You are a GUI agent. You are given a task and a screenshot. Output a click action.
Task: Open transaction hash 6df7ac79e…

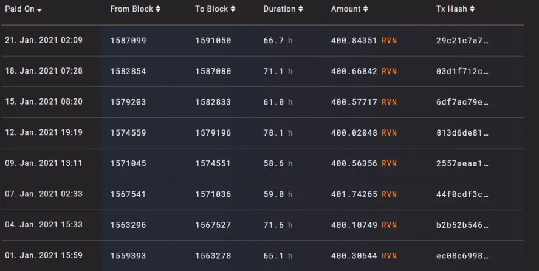462,102
